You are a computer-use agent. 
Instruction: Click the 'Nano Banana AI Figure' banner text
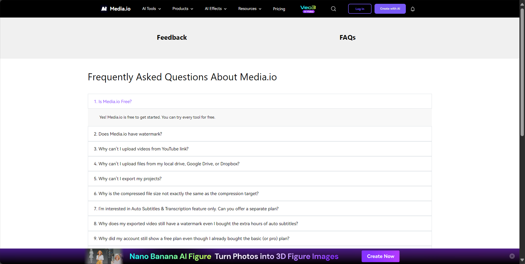click(x=170, y=256)
